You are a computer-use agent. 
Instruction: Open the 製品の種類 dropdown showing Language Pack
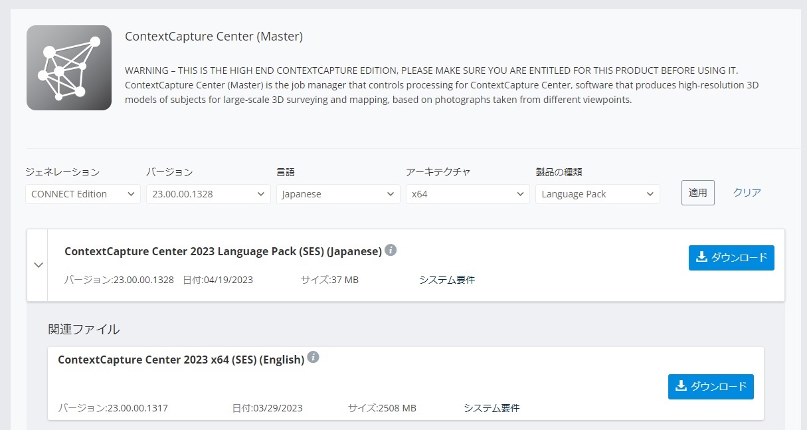598,194
